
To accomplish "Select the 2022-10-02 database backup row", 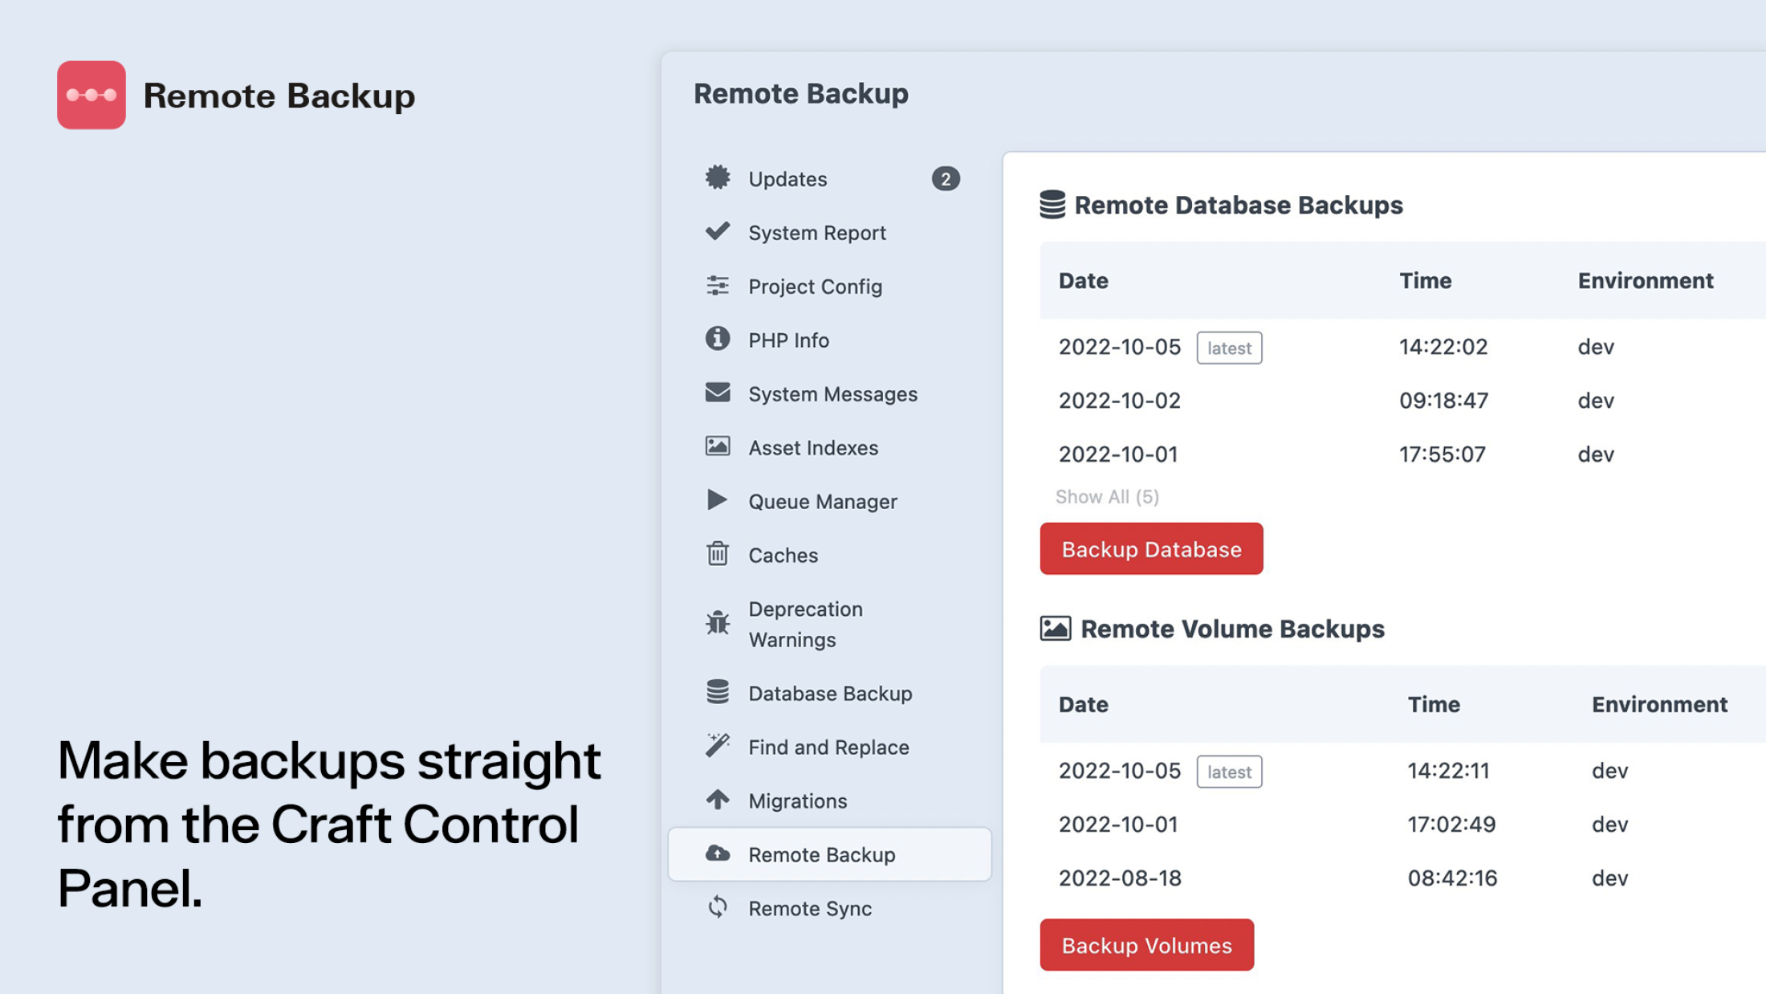I will coord(1119,400).
